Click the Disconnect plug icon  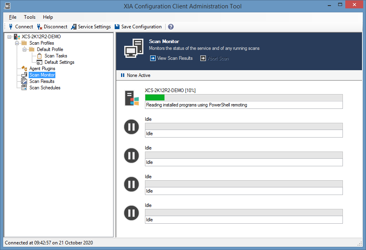(39, 27)
